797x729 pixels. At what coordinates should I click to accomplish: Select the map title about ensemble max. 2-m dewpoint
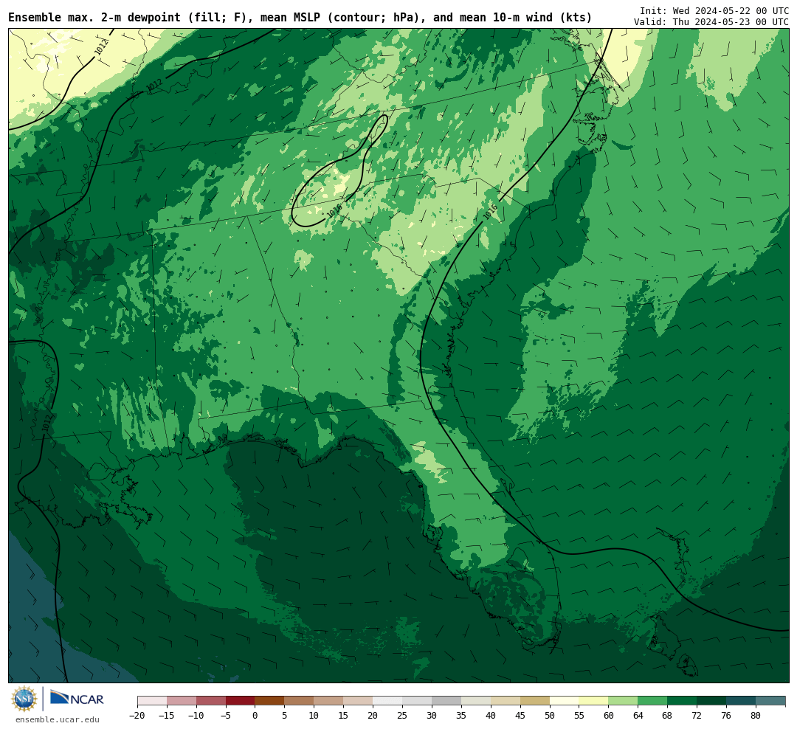[300, 18]
